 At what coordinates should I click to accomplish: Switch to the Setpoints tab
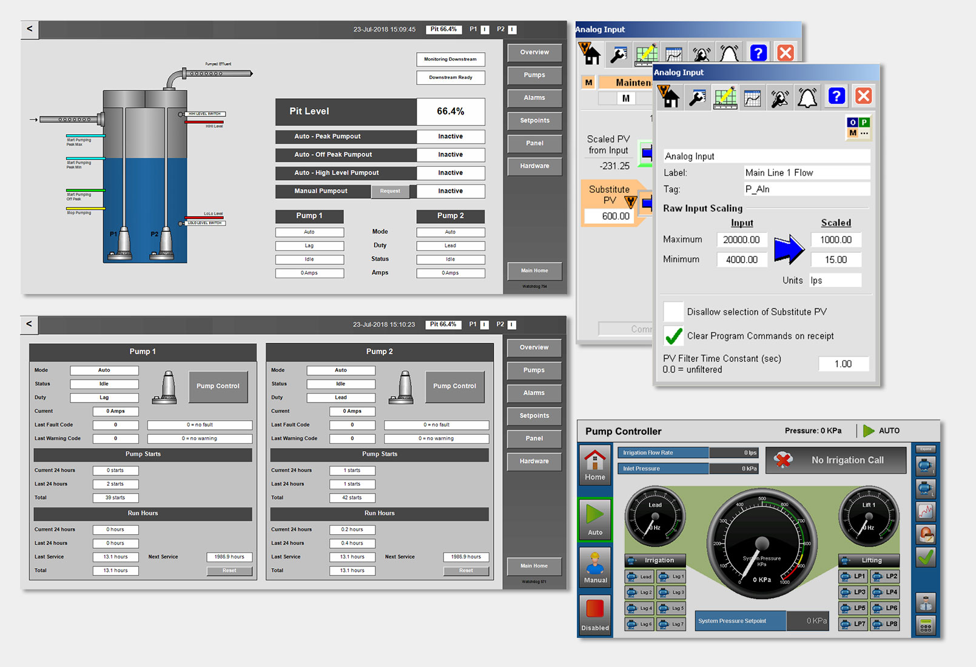534,120
